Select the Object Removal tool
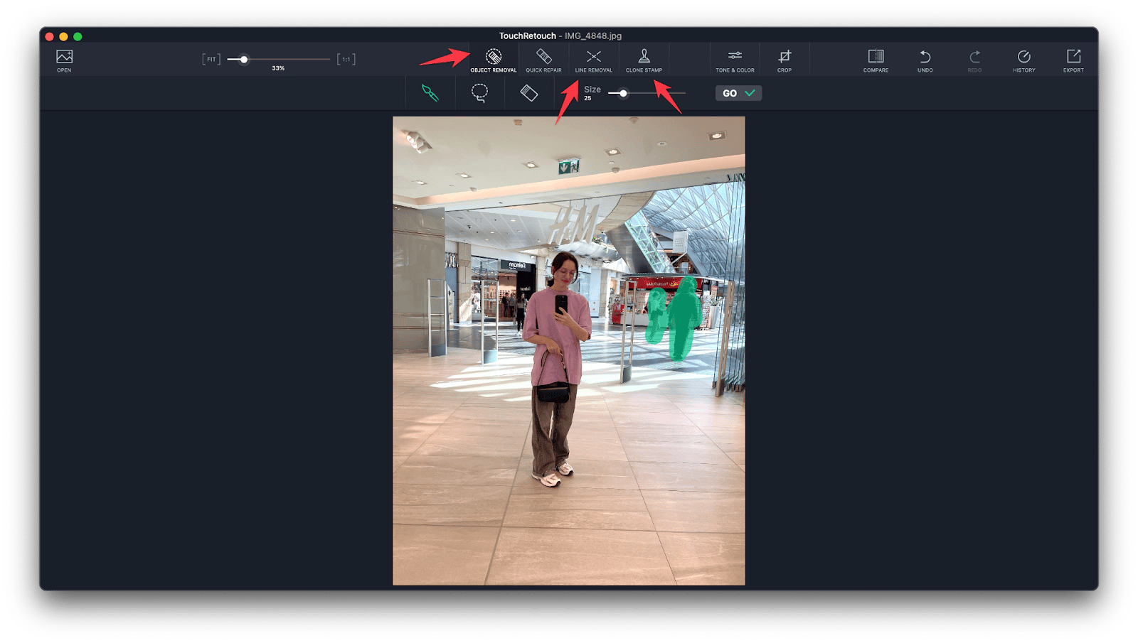Screen dimensions: 1138x643 (494, 60)
